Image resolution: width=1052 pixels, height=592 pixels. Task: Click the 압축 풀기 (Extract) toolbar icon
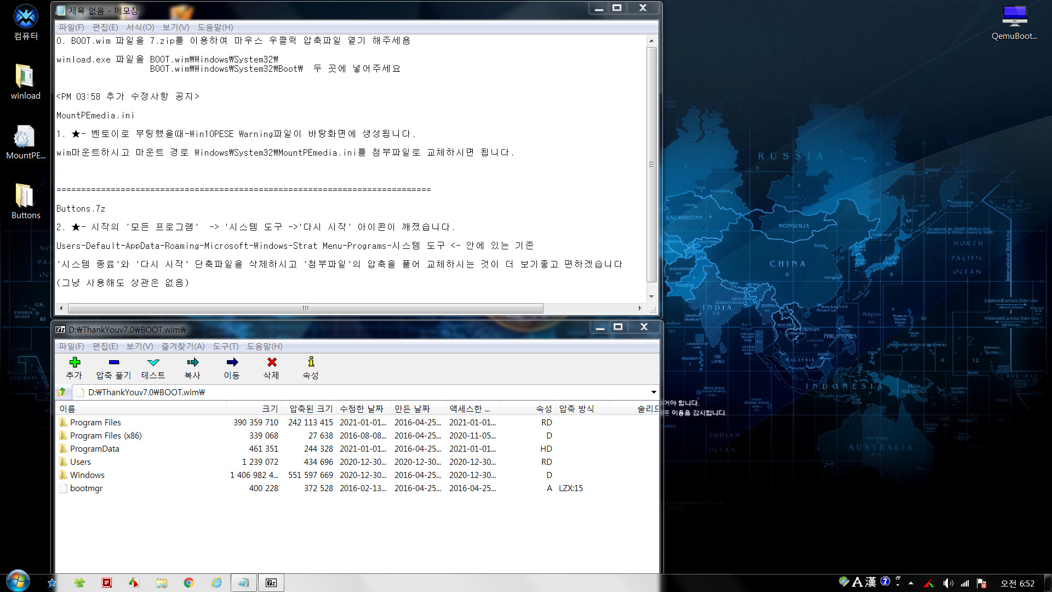pyautogui.click(x=114, y=362)
